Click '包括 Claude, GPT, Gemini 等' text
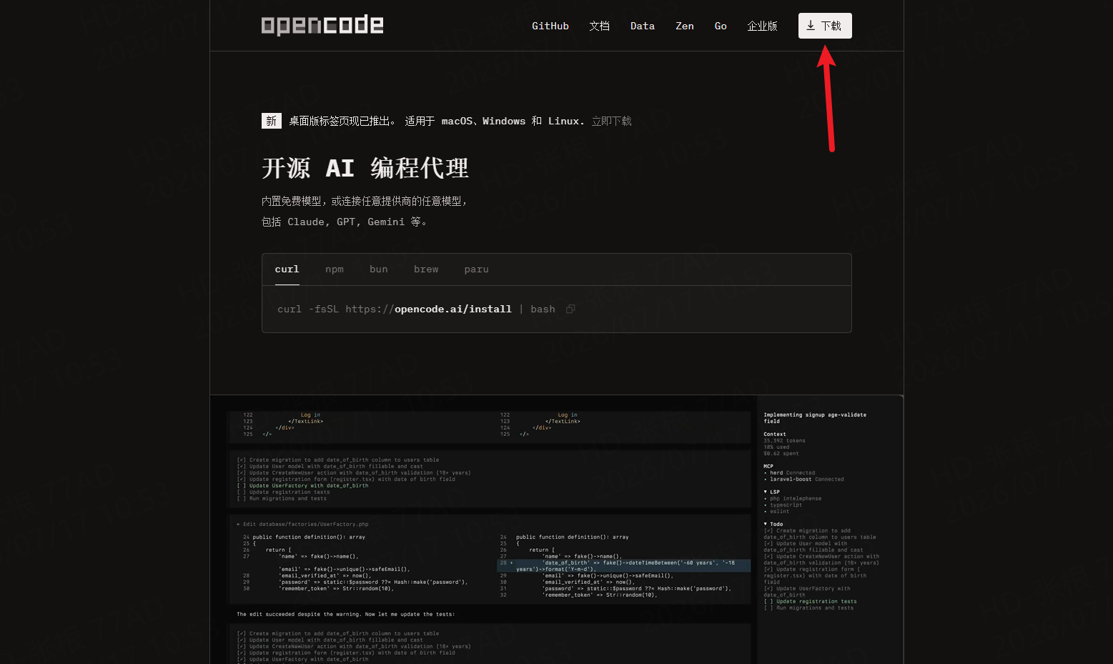The image size is (1113, 664). 345,222
